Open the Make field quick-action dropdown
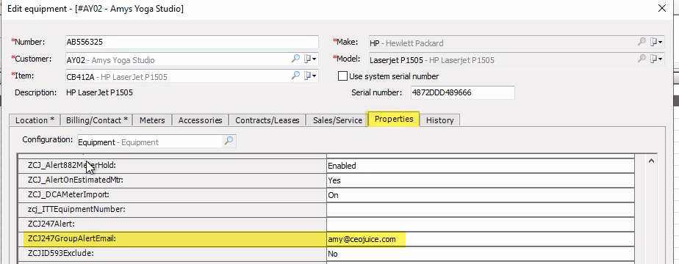Image resolution: width=679 pixels, height=264 pixels. (656, 42)
